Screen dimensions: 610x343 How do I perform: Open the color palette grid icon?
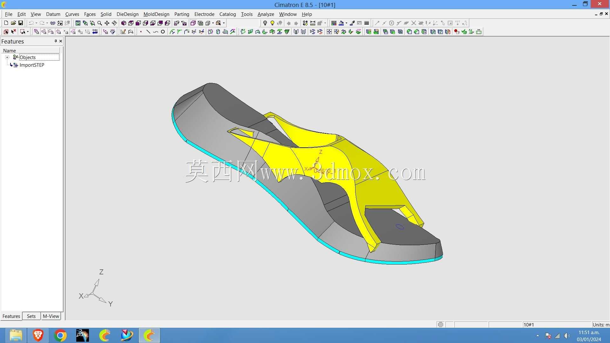tap(334, 23)
